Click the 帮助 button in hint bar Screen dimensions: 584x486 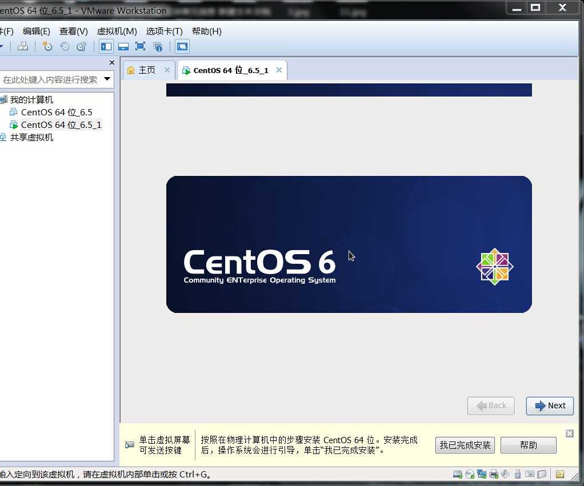[529, 445]
